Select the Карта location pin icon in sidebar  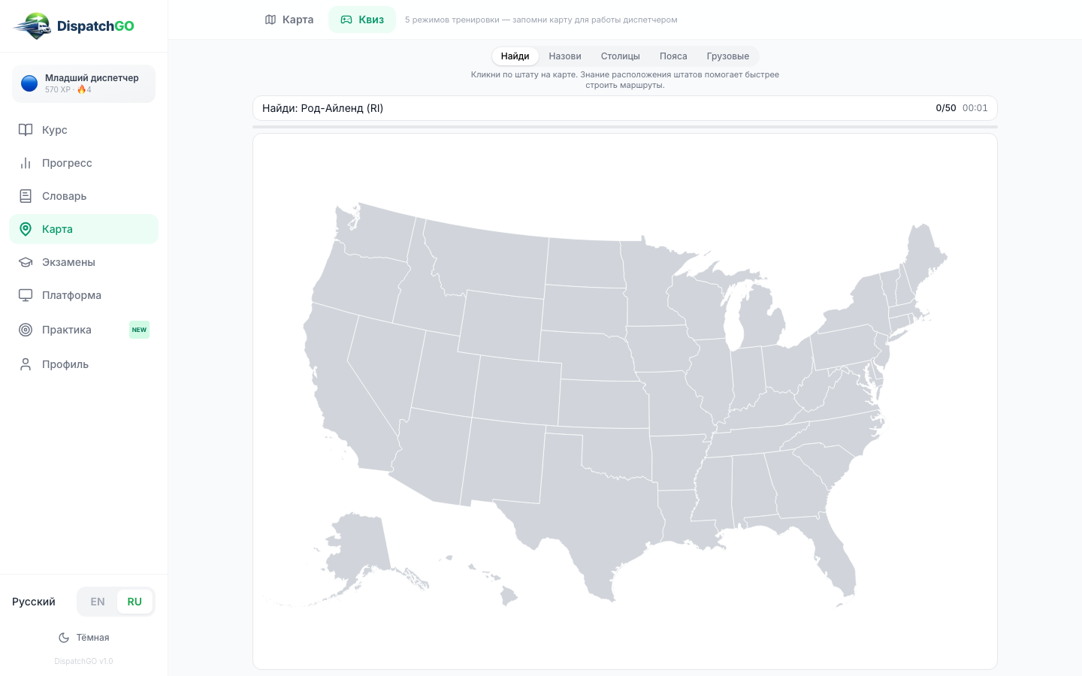point(26,229)
